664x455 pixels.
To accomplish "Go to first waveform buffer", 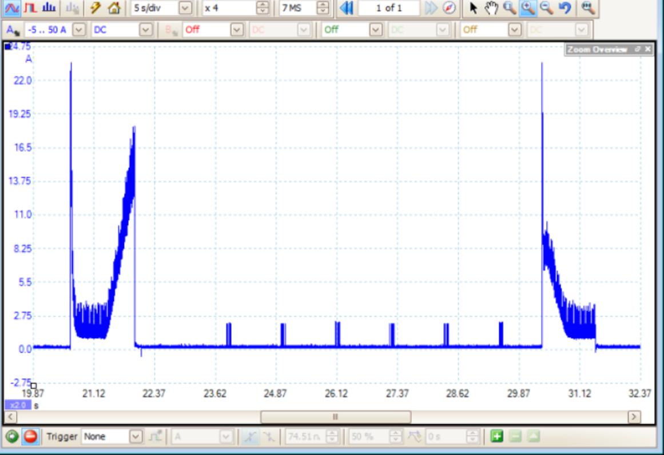I will [x=346, y=8].
